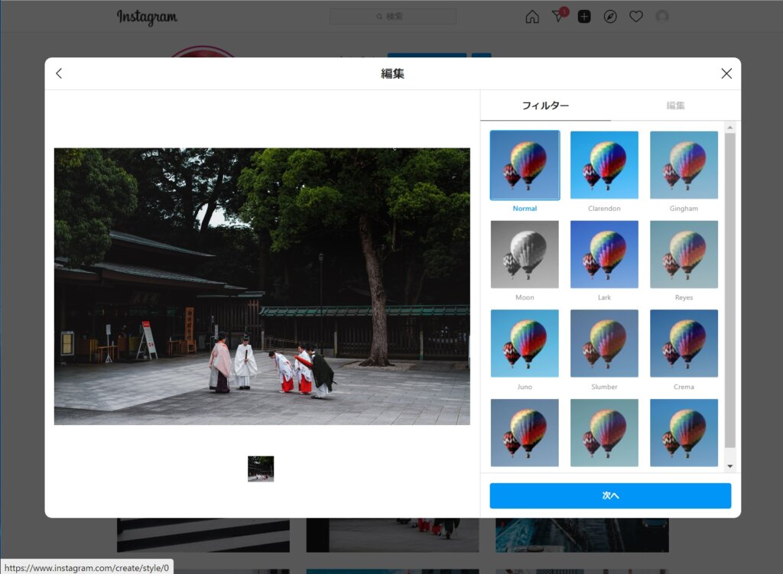This screenshot has width=783, height=574.
Task: Click the 'Clarendon' filter label
Action: click(x=604, y=209)
